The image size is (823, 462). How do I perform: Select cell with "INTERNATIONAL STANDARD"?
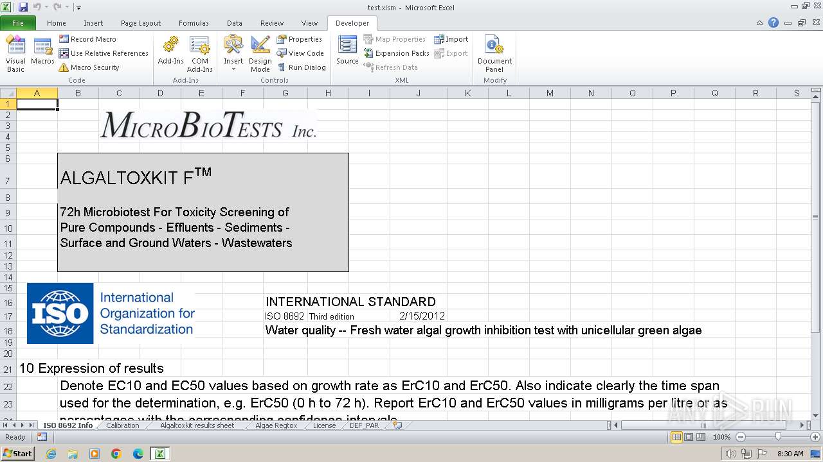(x=350, y=302)
